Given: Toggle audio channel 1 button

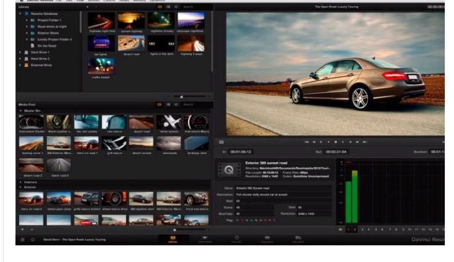Looking at the screenshot, I should [348, 229].
